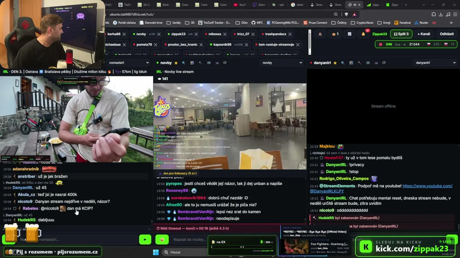The width and height of the screenshot is (460, 258).
Task: Open the StreamElements YouTube link in danyanirl chat
Action: (x=427, y=186)
